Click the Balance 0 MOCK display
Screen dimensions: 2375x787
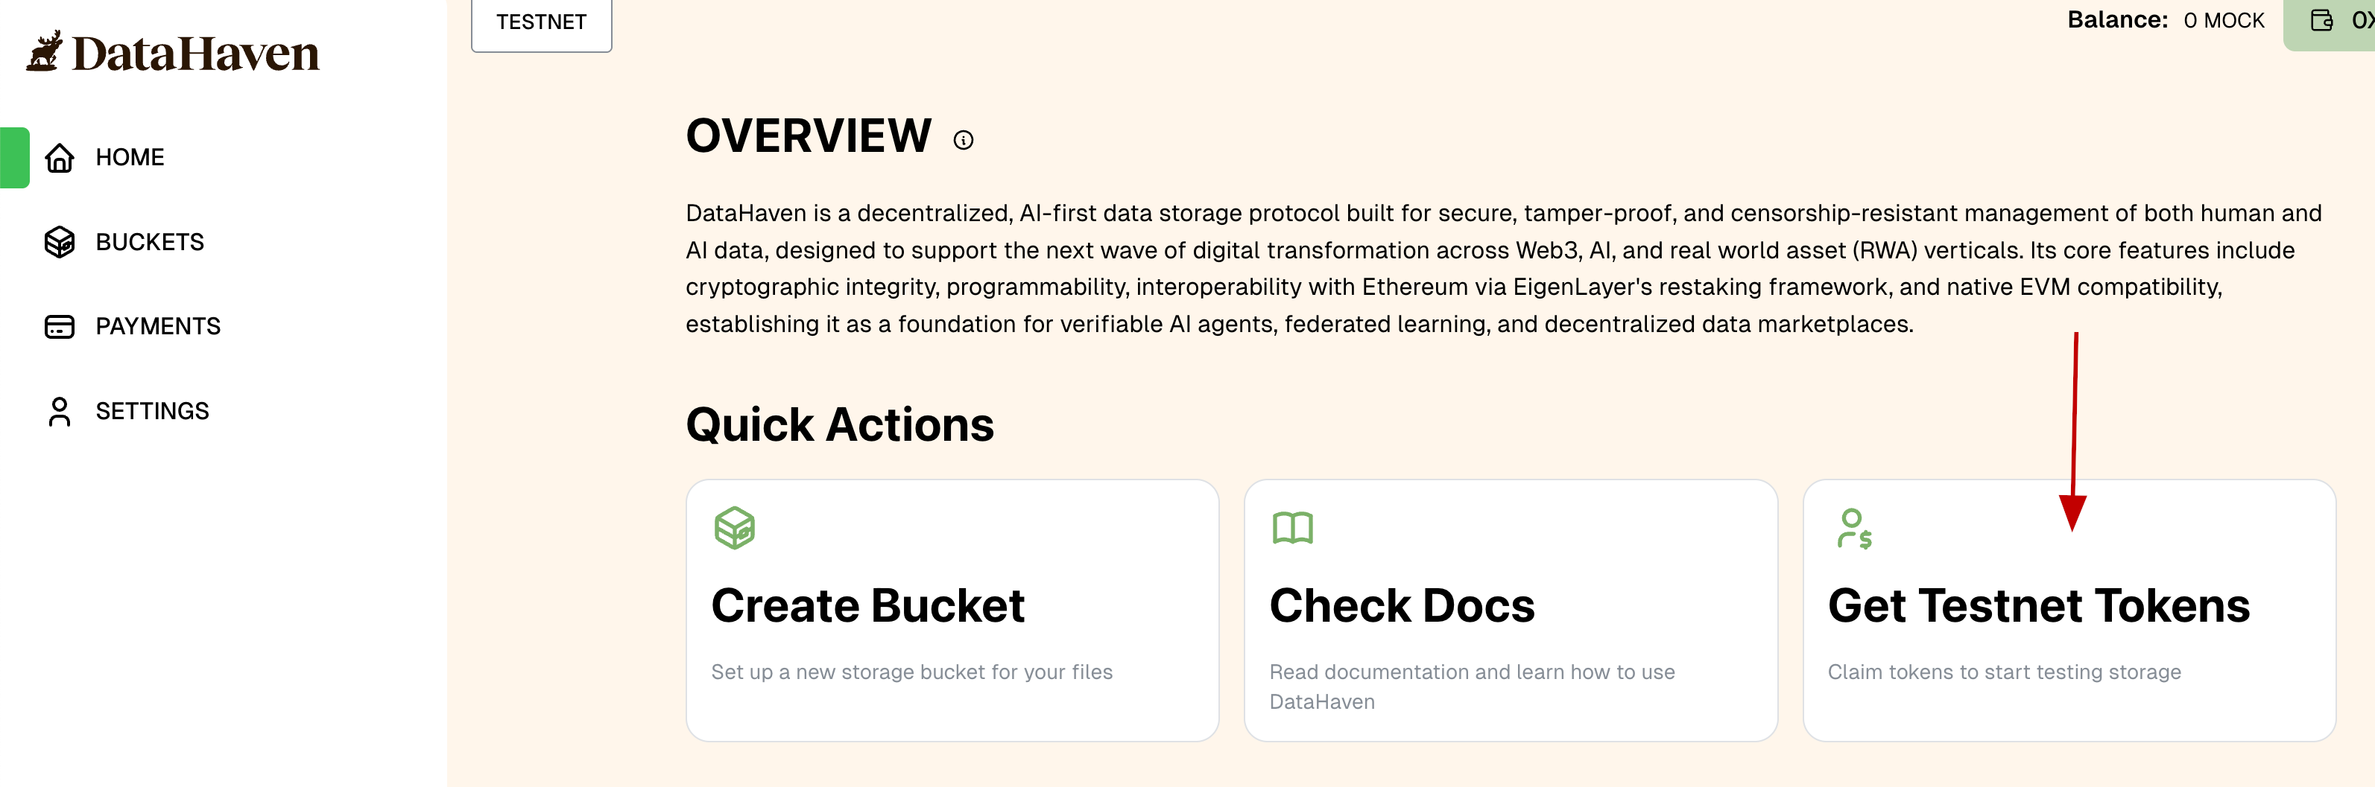click(2165, 20)
